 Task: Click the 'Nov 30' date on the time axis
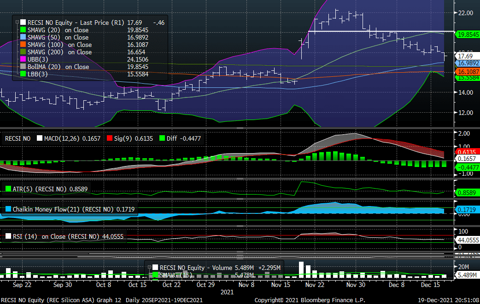tap(356, 285)
